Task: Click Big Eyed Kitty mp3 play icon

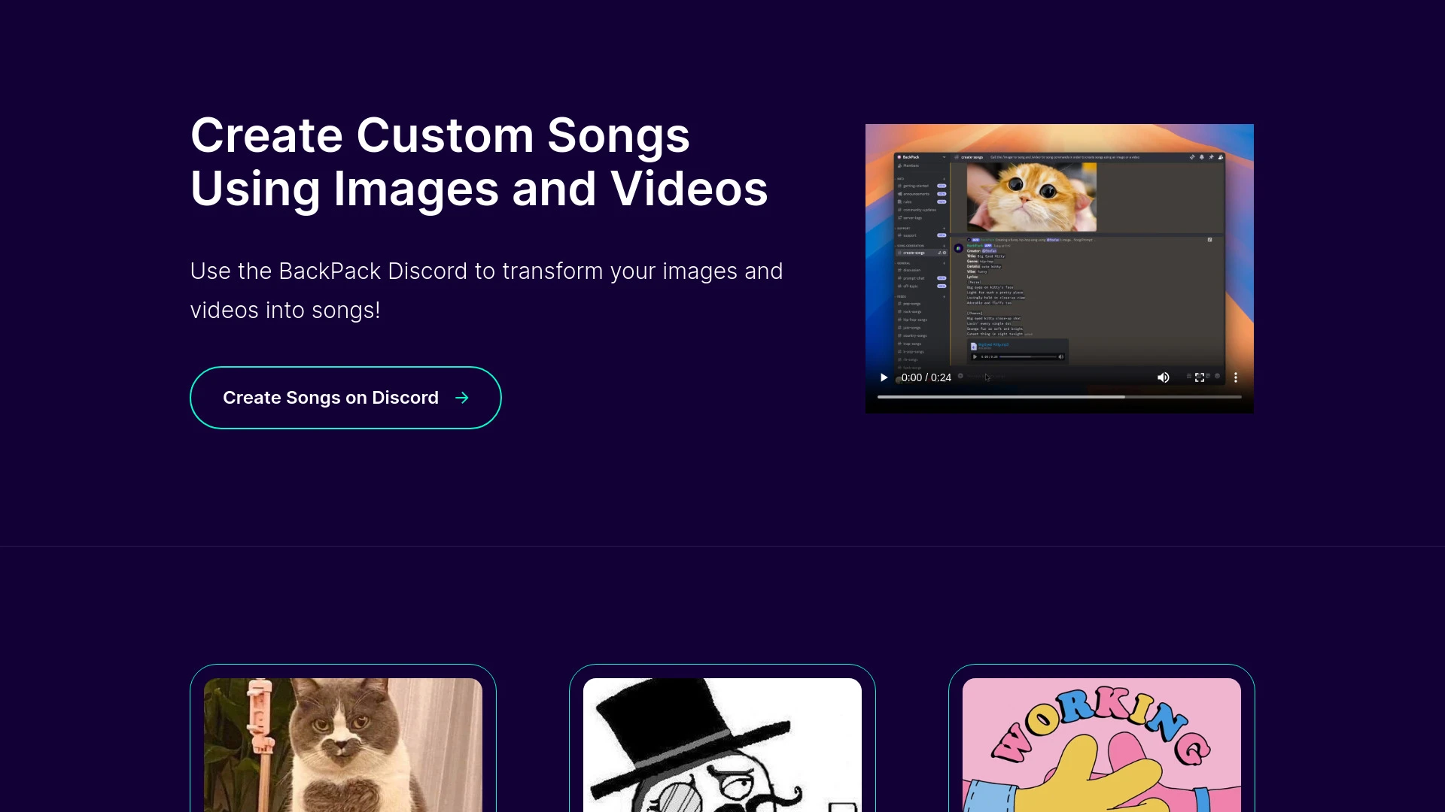Action: point(975,356)
